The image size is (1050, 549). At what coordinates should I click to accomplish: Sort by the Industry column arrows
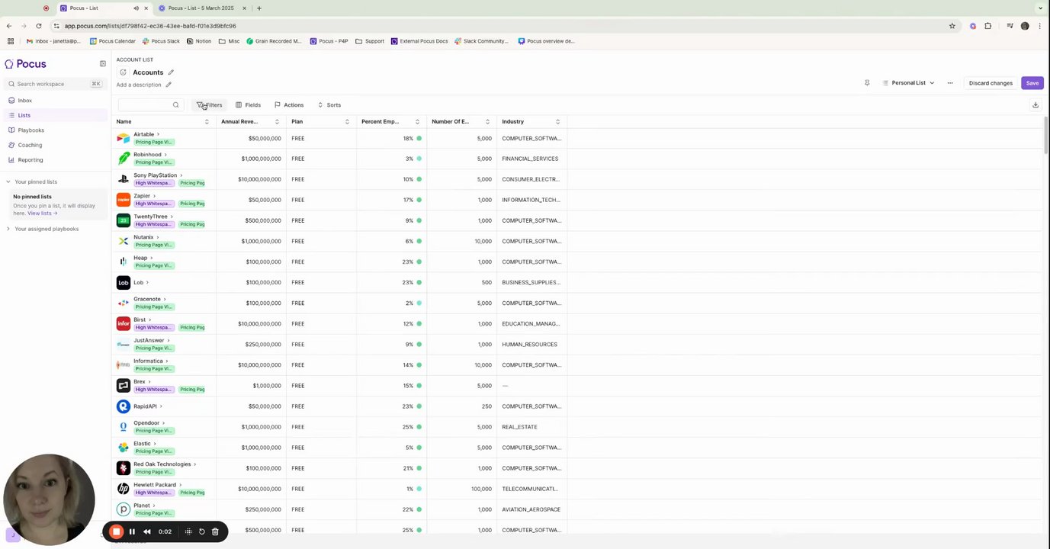[557, 122]
